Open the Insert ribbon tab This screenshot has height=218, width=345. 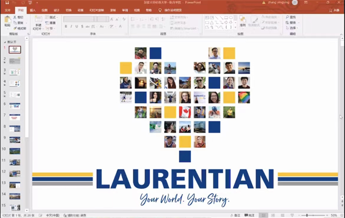[33, 10]
